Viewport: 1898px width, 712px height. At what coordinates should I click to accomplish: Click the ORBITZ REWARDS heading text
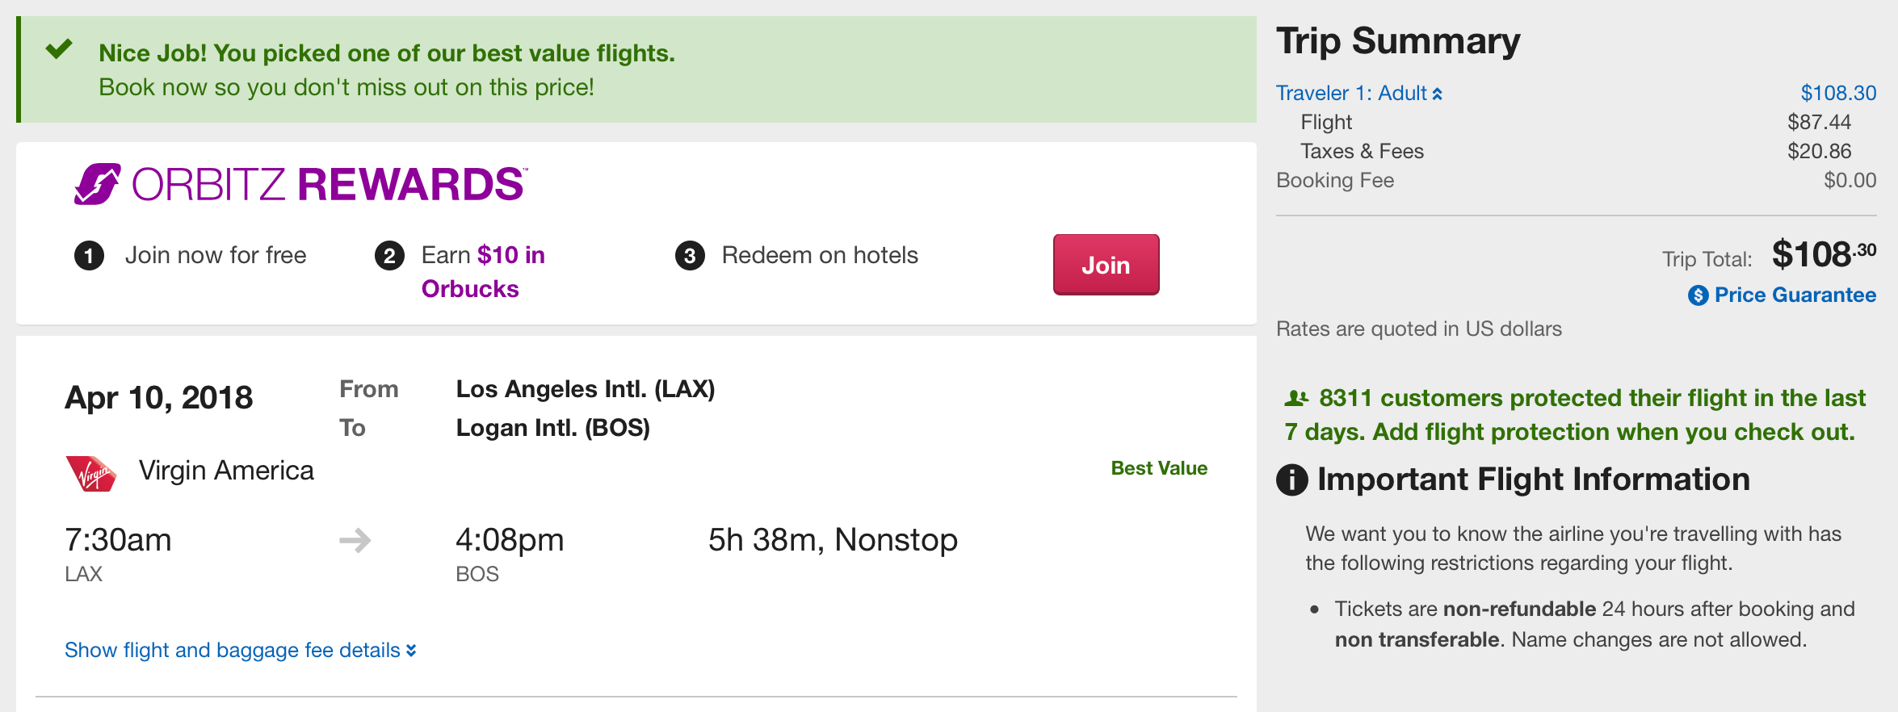coord(330,184)
